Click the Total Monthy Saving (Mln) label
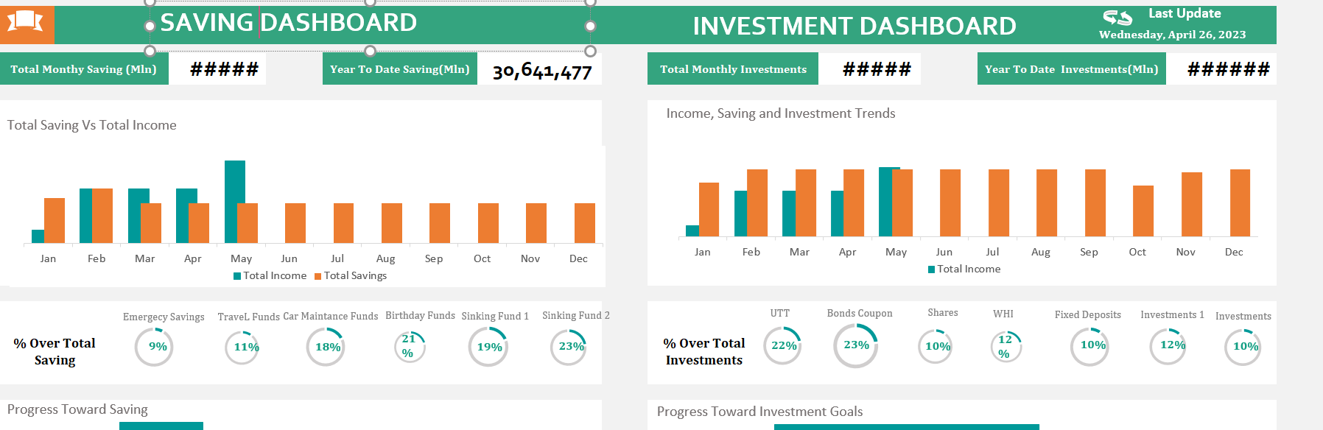The height and width of the screenshot is (430, 1323). click(x=83, y=69)
